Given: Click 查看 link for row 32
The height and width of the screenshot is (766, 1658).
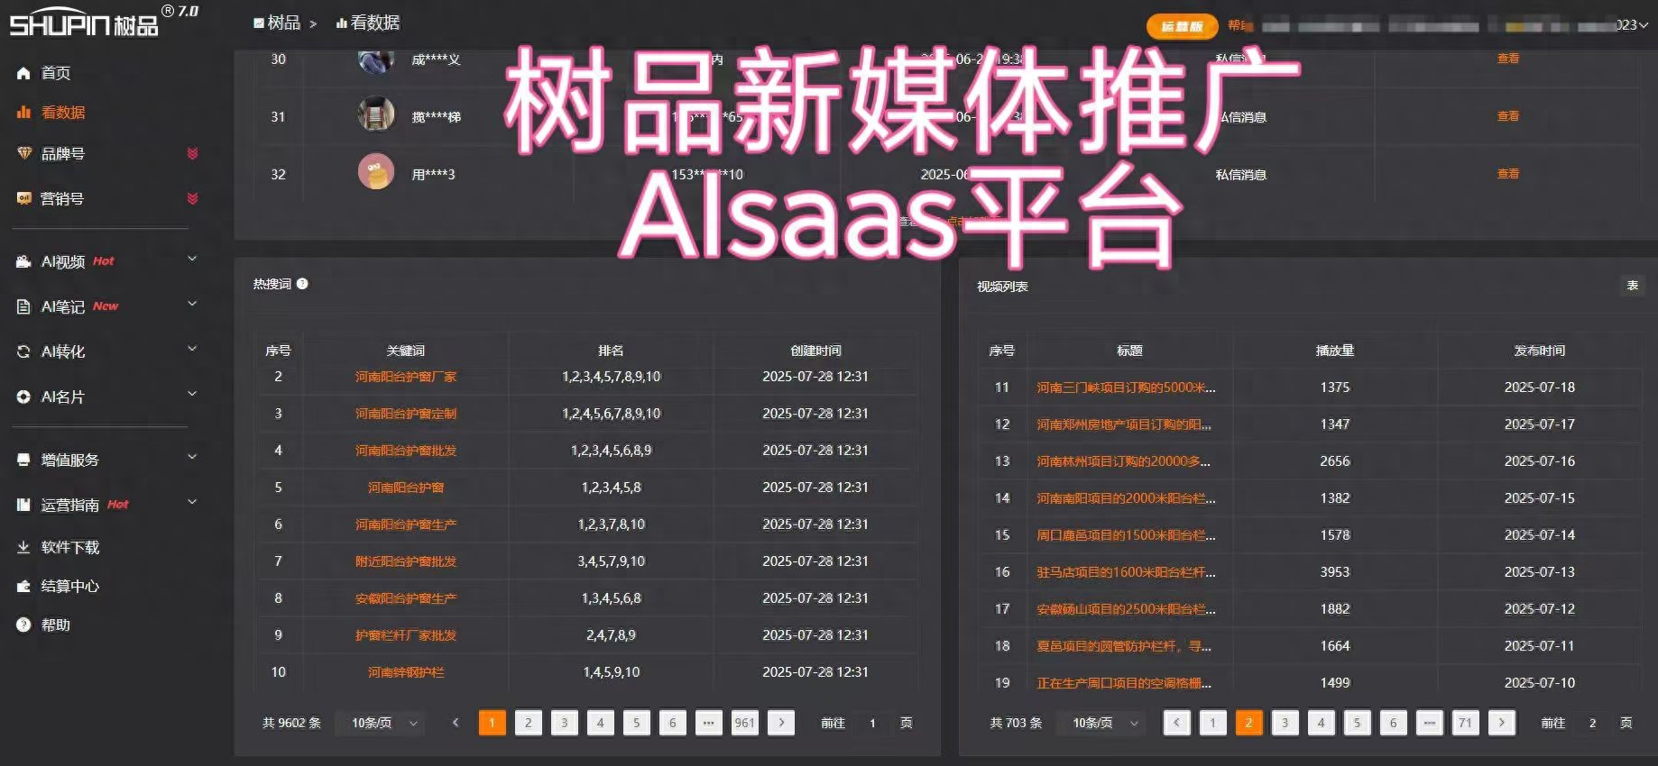Looking at the screenshot, I should click(x=1508, y=174).
